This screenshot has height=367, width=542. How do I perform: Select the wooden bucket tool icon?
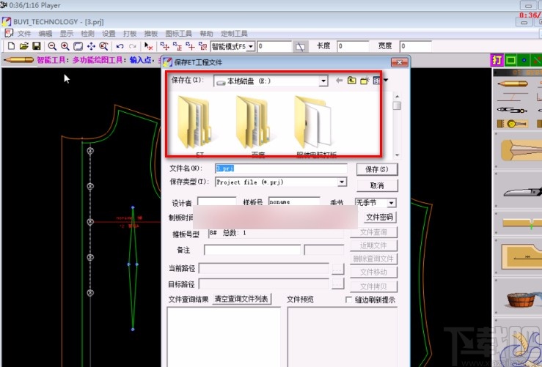[x=520, y=299]
